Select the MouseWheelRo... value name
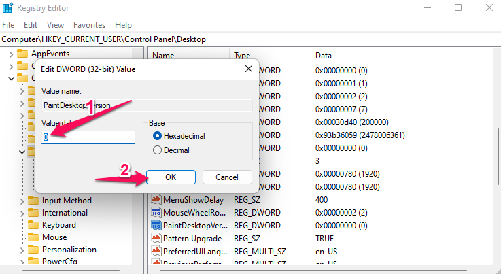Viewport: 501px width, 274px height. (195, 213)
